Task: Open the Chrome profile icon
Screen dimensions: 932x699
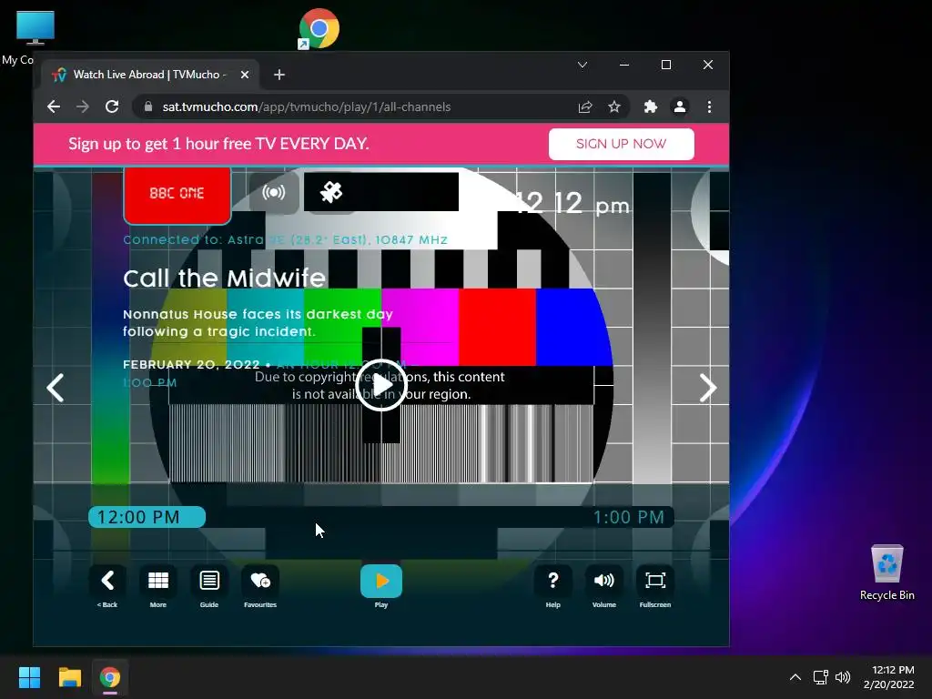Action: [679, 107]
